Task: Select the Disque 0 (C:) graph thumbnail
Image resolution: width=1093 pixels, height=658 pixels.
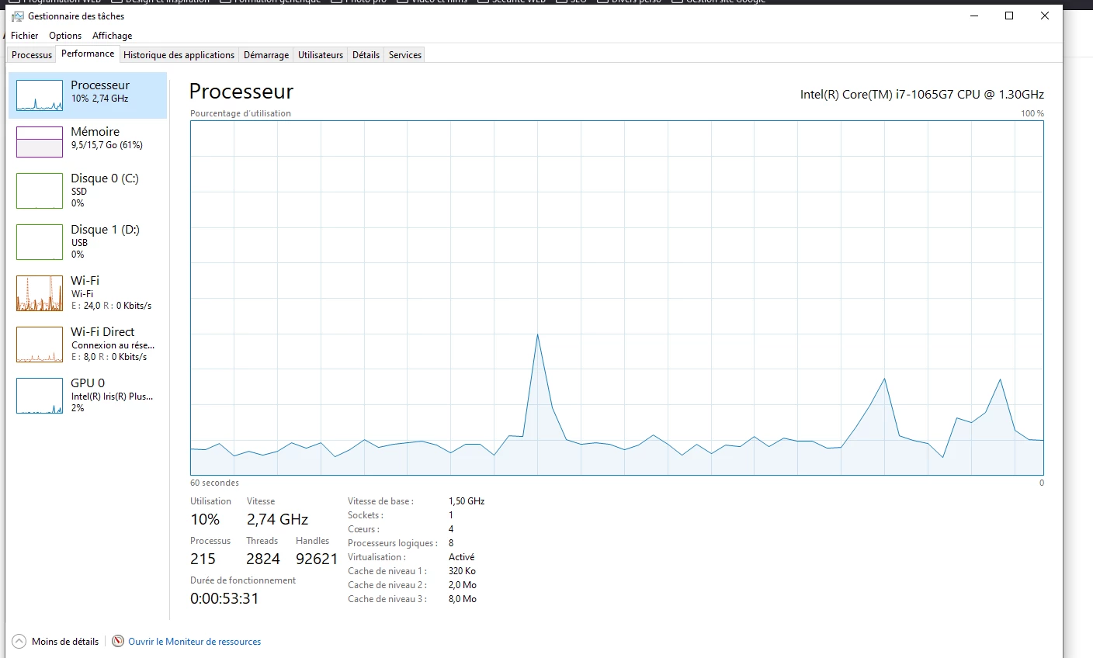Action: click(40, 191)
